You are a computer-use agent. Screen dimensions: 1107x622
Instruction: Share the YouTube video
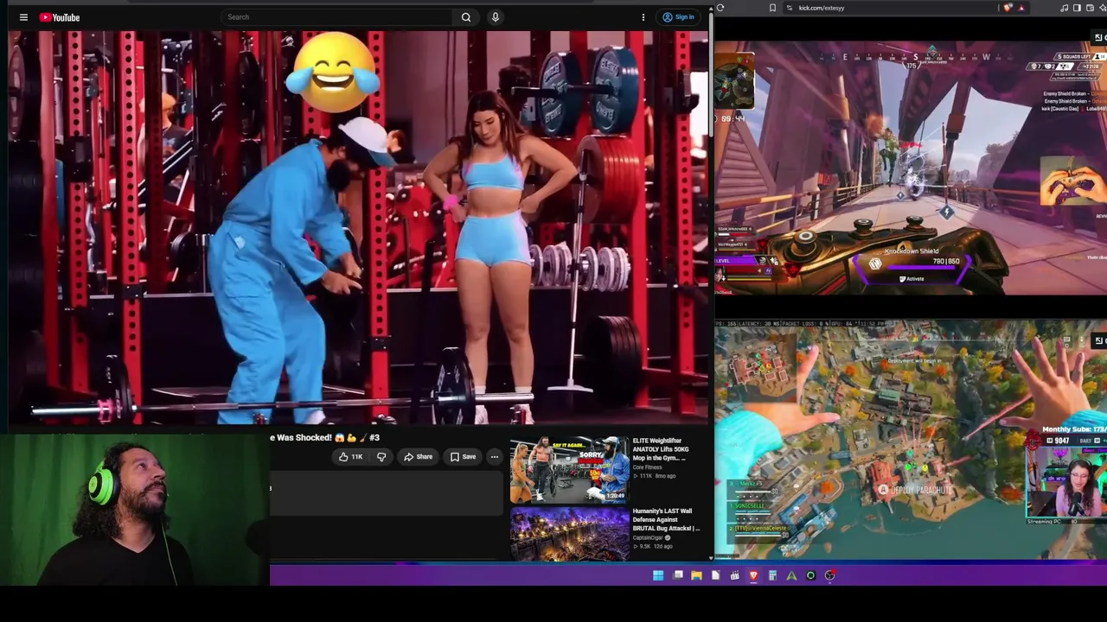pyautogui.click(x=417, y=457)
